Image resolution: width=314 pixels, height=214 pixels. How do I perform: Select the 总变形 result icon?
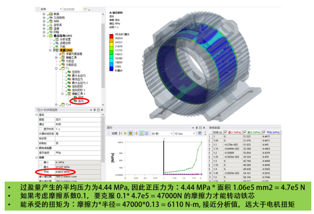69,72
